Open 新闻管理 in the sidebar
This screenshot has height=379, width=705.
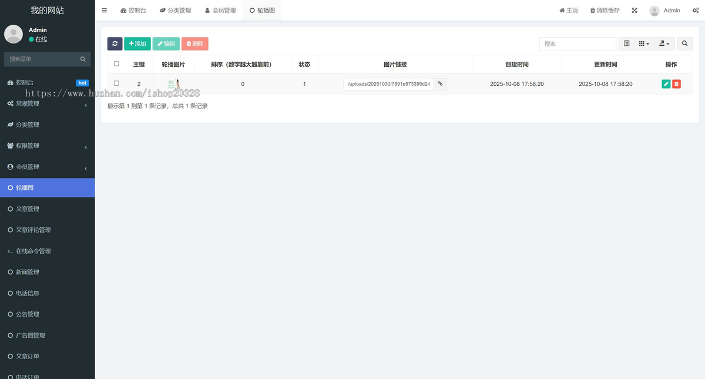coord(47,272)
